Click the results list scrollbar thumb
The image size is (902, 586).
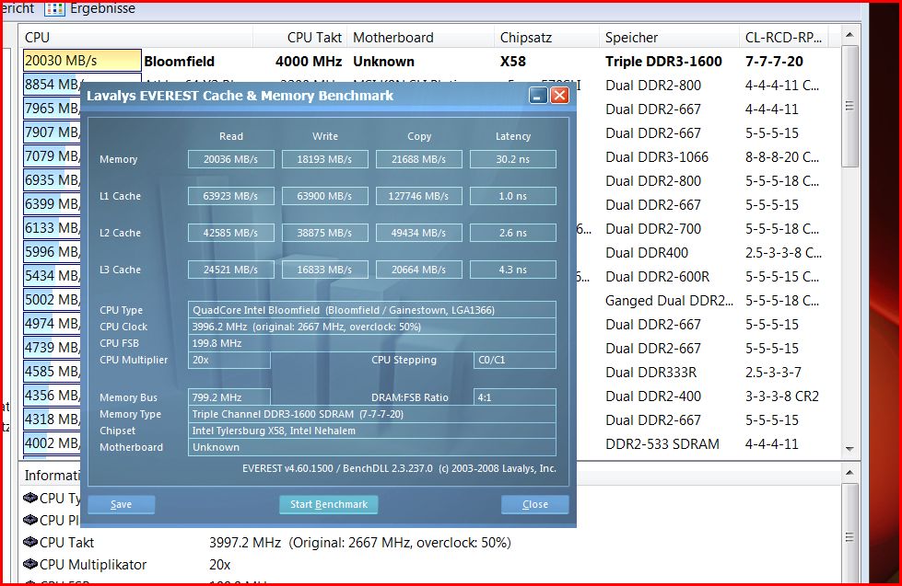click(x=849, y=107)
